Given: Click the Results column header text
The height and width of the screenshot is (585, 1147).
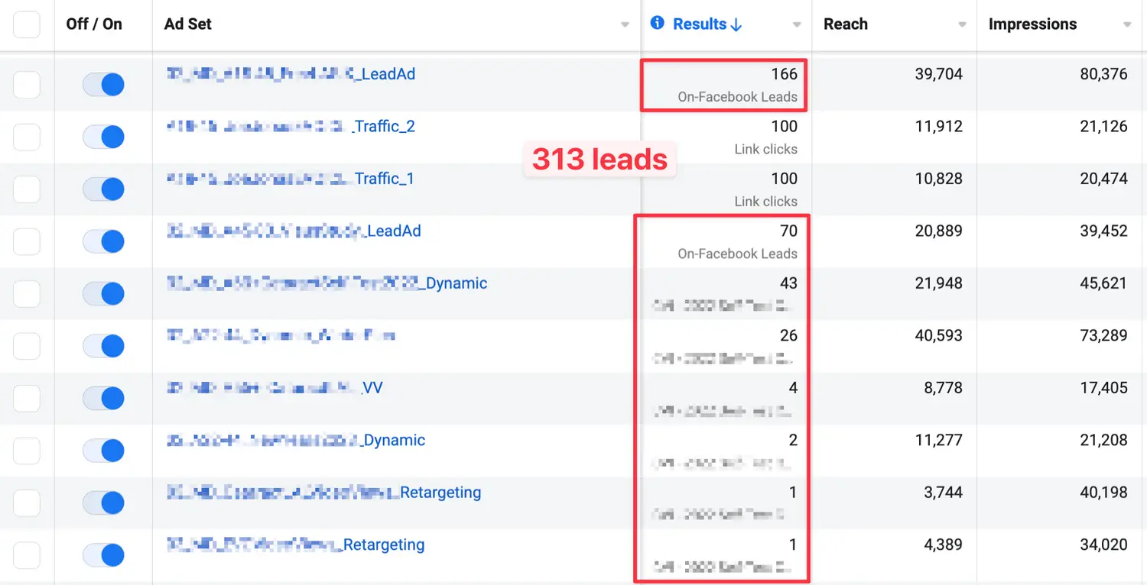Looking at the screenshot, I should click(699, 24).
